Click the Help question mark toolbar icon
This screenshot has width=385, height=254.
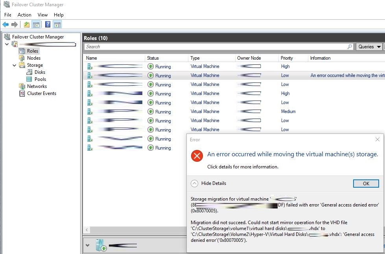[48, 25]
